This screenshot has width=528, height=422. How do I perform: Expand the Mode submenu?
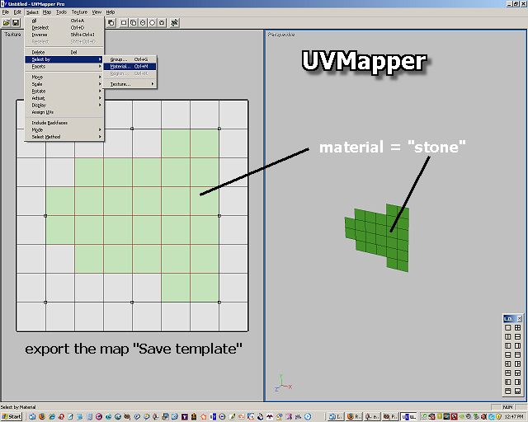pyautogui.click(x=64, y=130)
